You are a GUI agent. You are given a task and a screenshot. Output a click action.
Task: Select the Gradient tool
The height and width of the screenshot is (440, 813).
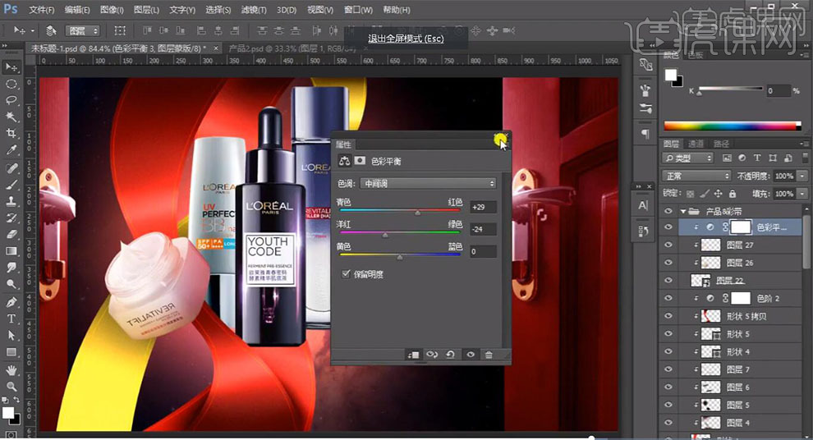click(11, 251)
